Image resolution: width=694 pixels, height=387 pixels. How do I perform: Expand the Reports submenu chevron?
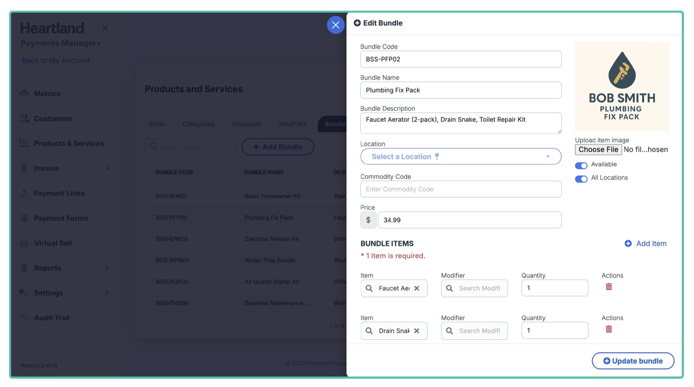pyautogui.click(x=107, y=268)
